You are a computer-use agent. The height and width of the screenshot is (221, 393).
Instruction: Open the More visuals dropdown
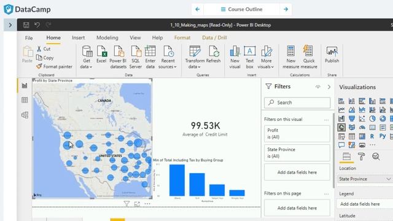coord(266,57)
